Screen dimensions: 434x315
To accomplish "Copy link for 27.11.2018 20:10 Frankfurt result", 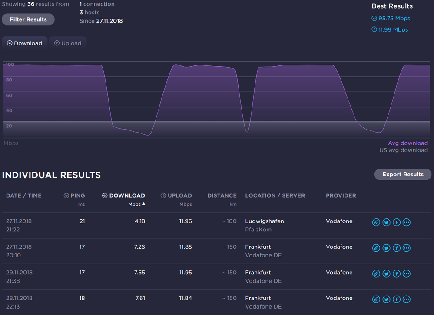I will [376, 248].
